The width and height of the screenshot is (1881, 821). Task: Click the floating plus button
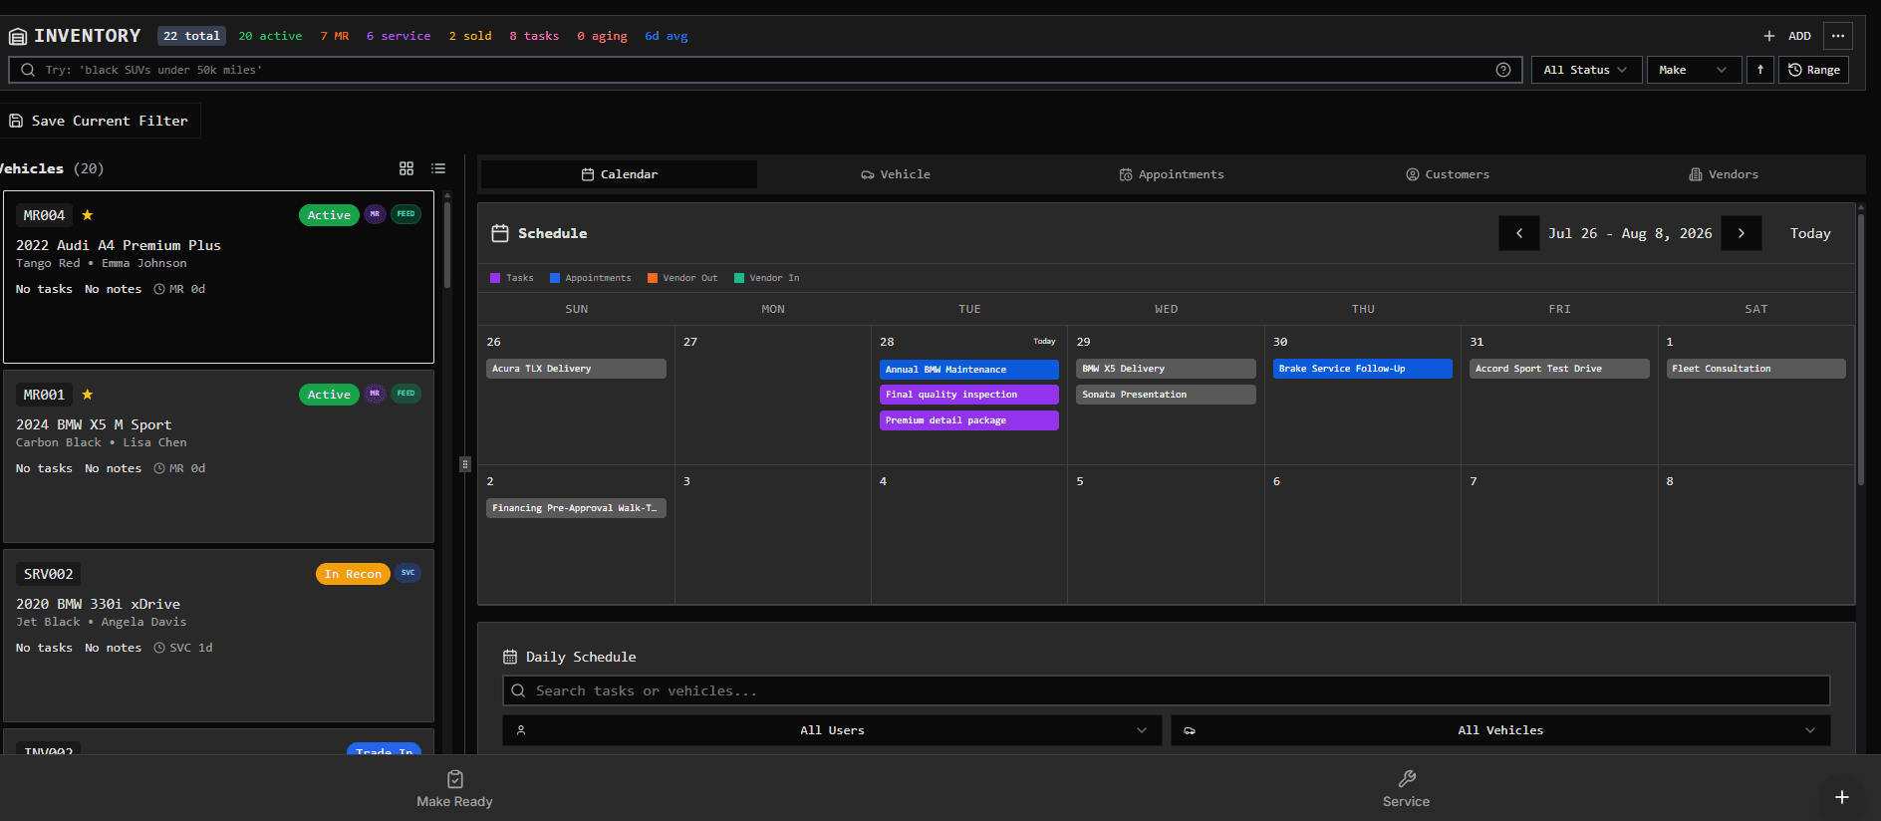pyautogui.click(x=1842, y=797)
